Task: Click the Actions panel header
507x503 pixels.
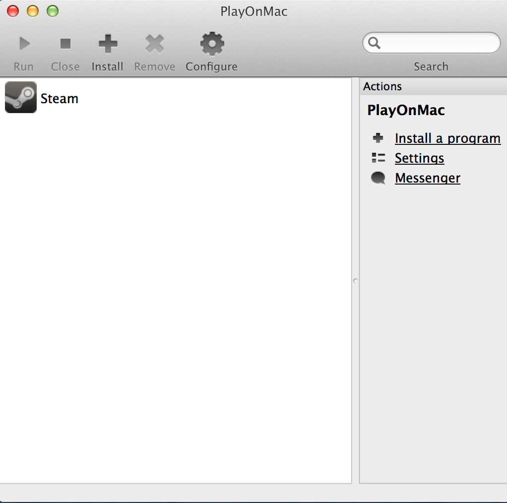Action: [433, 86]
